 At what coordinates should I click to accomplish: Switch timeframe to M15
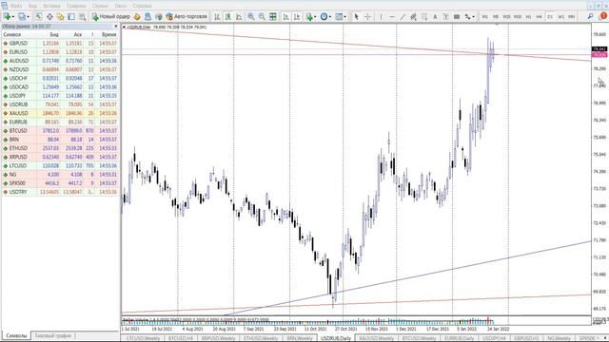[506, 17]
